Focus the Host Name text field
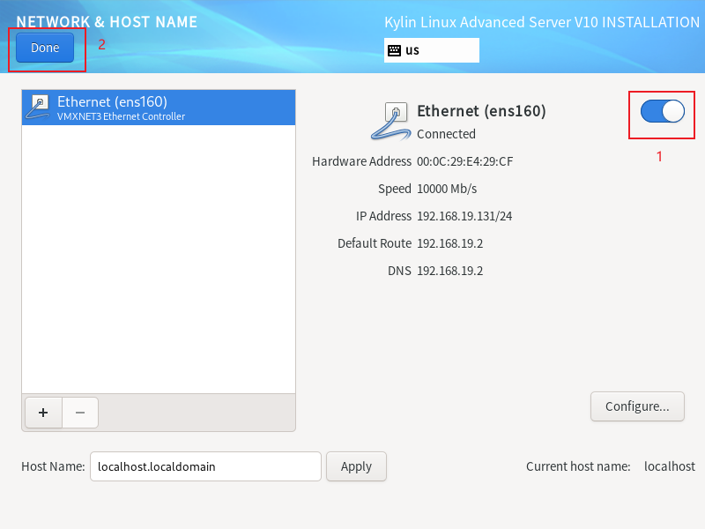Viewport: 705px width, 529px height. [205, 466]
